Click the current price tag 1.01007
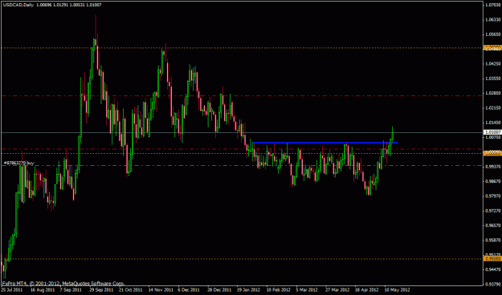 tap(492, 132)
